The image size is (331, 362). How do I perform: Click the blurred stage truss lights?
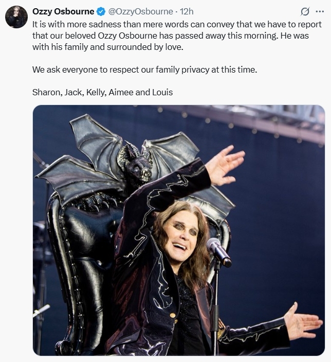pos(242,123)
